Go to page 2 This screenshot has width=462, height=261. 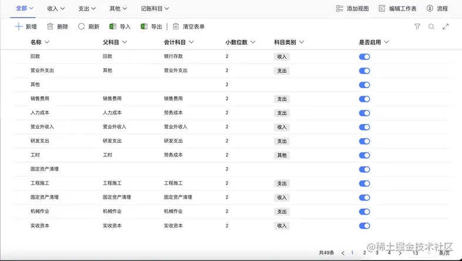(x=364, y=253)
